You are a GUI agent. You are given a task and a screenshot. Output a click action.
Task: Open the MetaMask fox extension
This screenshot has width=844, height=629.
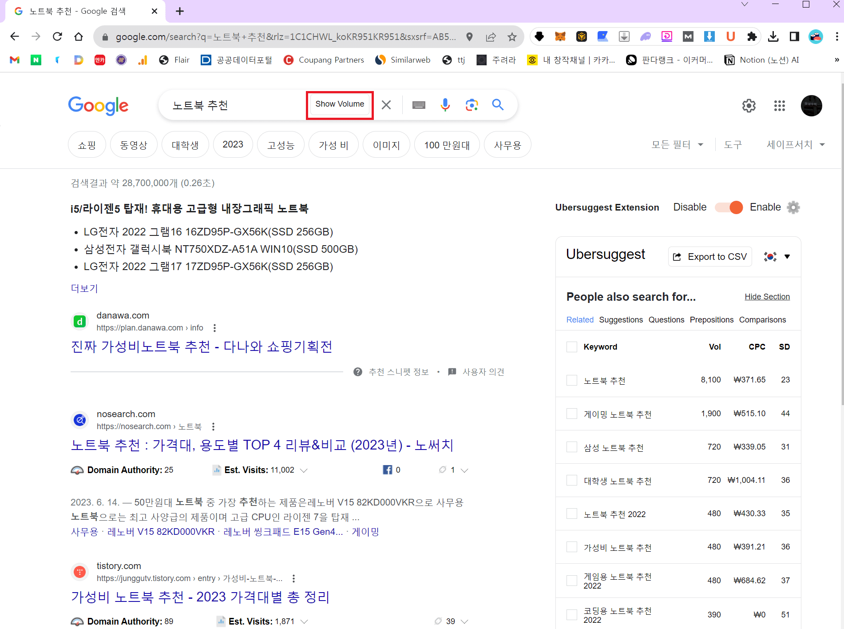tap(560, 36)
